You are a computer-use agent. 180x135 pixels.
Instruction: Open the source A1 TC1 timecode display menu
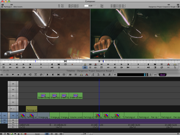pyautogui.click(x=68, y=5)
